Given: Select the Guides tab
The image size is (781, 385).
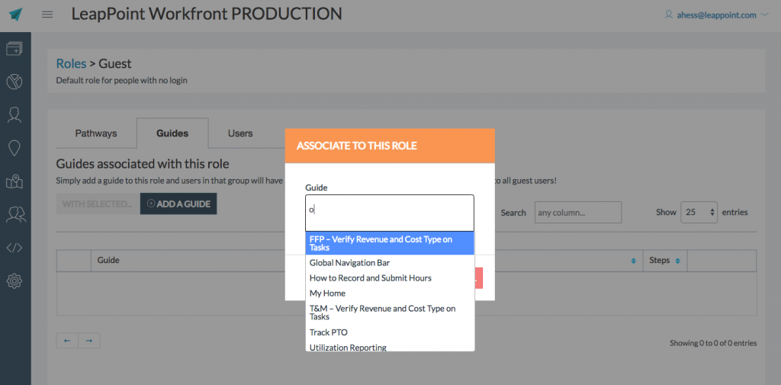Looking at the screenshot, I should [x=172, y=133].
